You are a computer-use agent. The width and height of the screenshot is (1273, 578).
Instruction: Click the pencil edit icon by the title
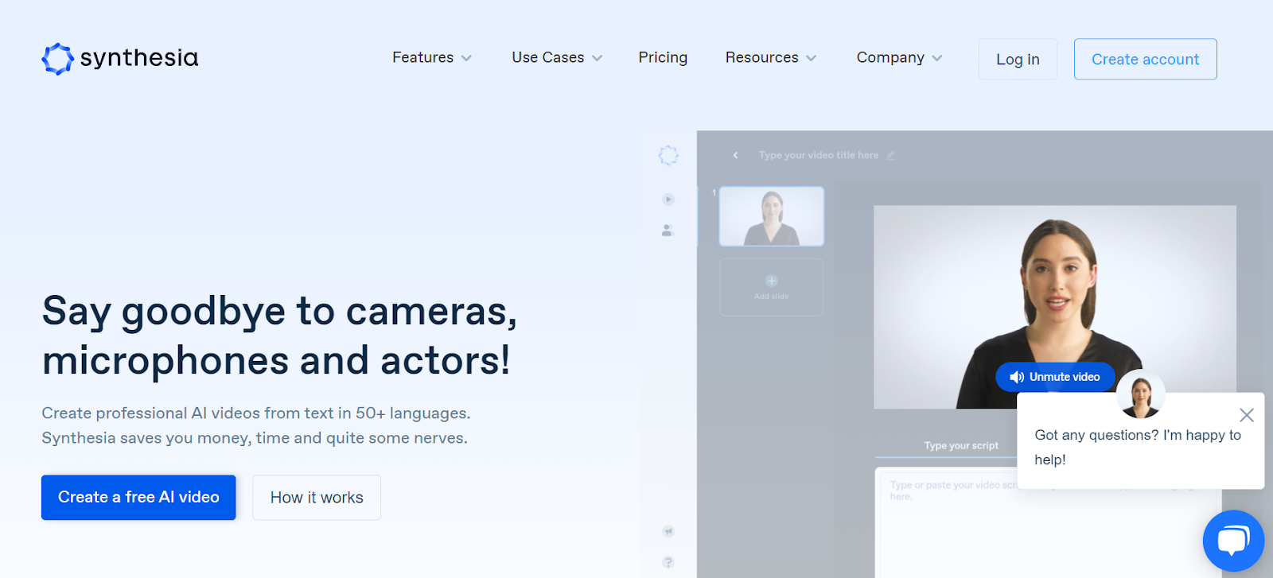coord(891,155)
